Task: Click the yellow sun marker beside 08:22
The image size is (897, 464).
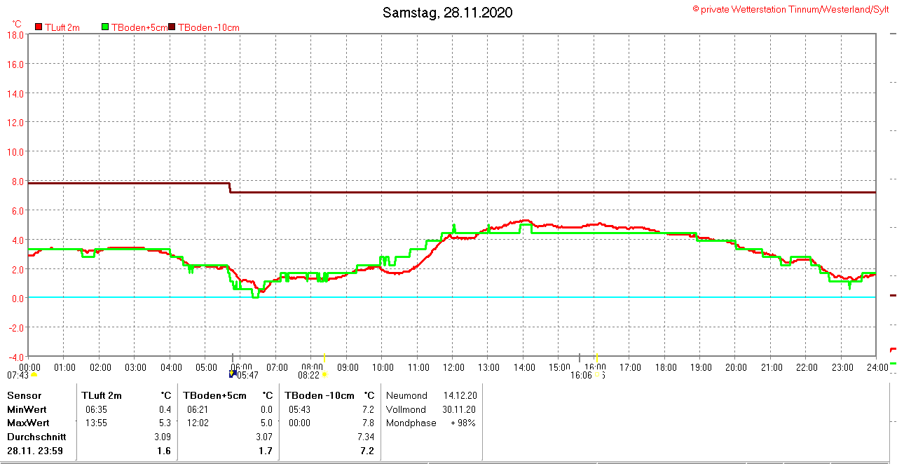Action: point(324,375)
